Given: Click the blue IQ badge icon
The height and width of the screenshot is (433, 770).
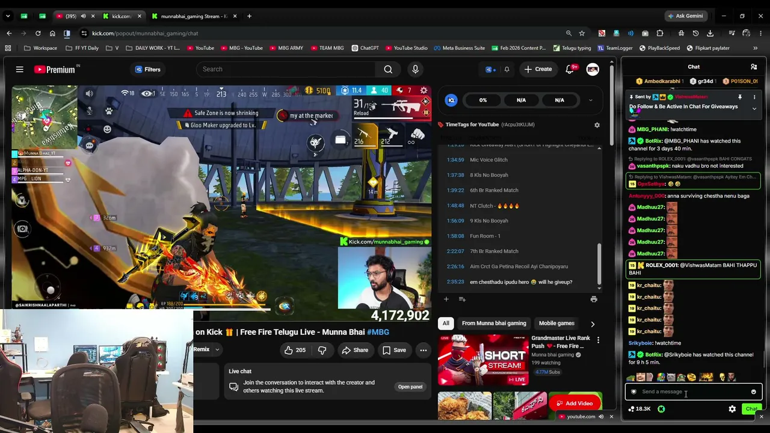Looking at the screenshot, I should (x=451, y=100).
